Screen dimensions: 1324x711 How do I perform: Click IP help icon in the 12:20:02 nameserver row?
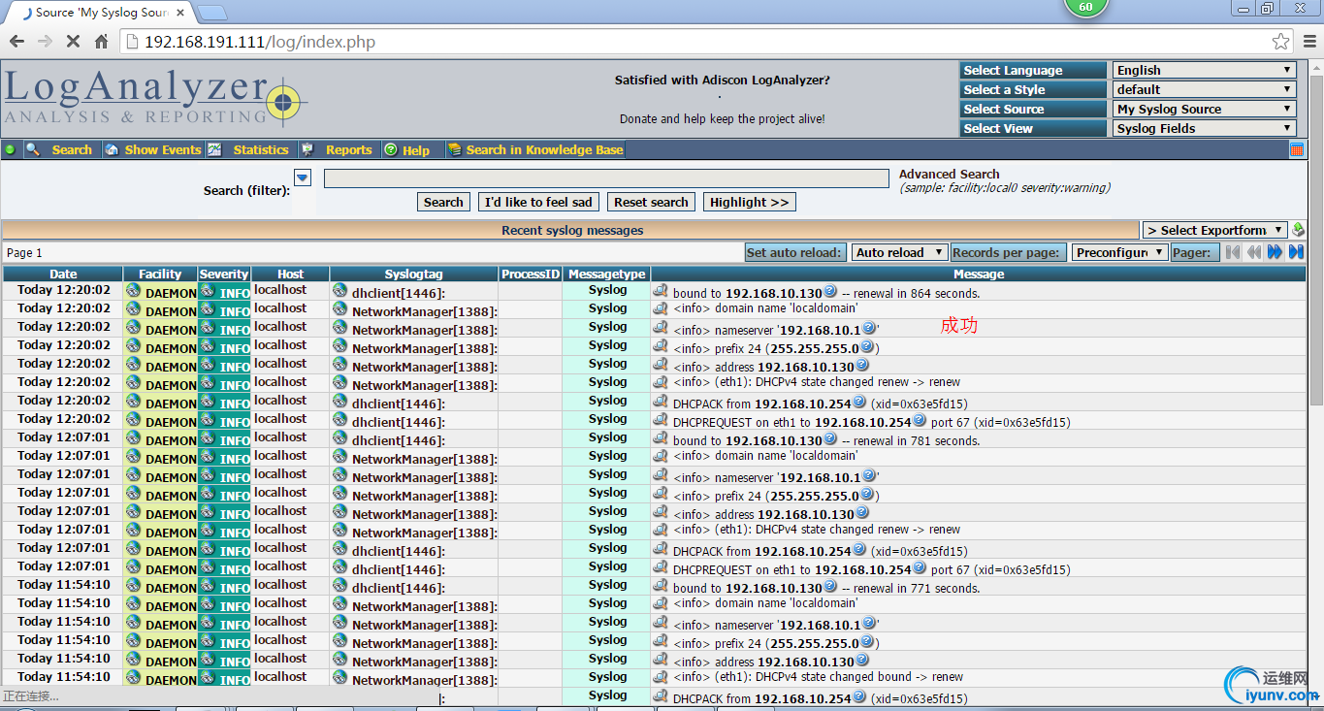click(869, 327)
